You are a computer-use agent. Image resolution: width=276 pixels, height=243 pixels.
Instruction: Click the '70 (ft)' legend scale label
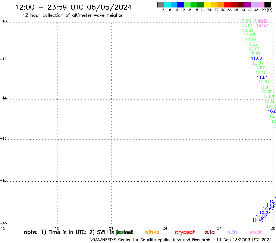[x=267, y=10]
